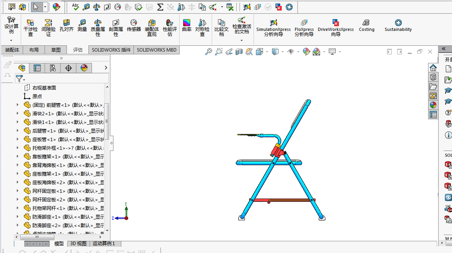
Task: Click the spell check Abc icon
Action: pyautogui.click(x=76, y=7)
